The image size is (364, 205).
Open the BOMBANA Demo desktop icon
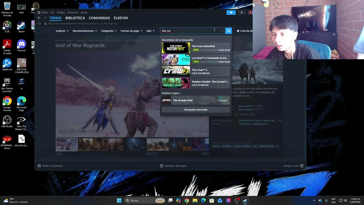7,142
